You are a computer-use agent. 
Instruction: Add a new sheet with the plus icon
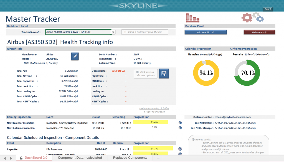point(158,158)
